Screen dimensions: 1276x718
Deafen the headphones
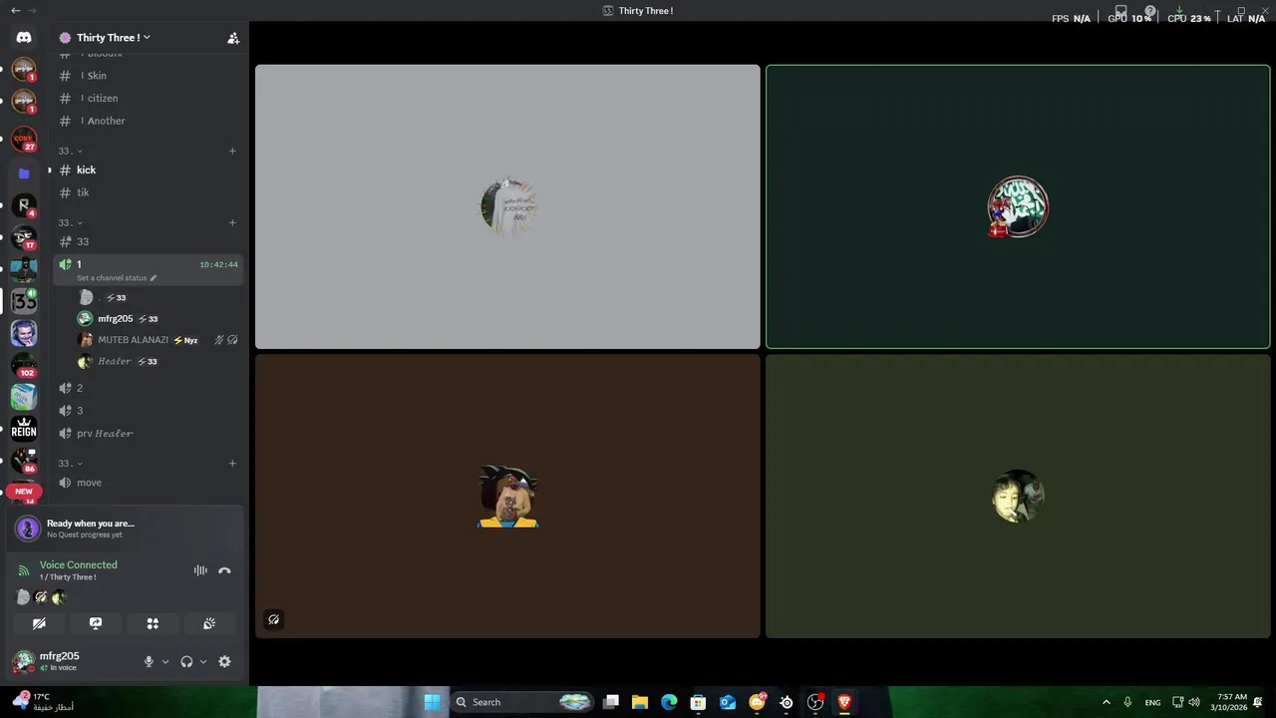tap(186, 661)
